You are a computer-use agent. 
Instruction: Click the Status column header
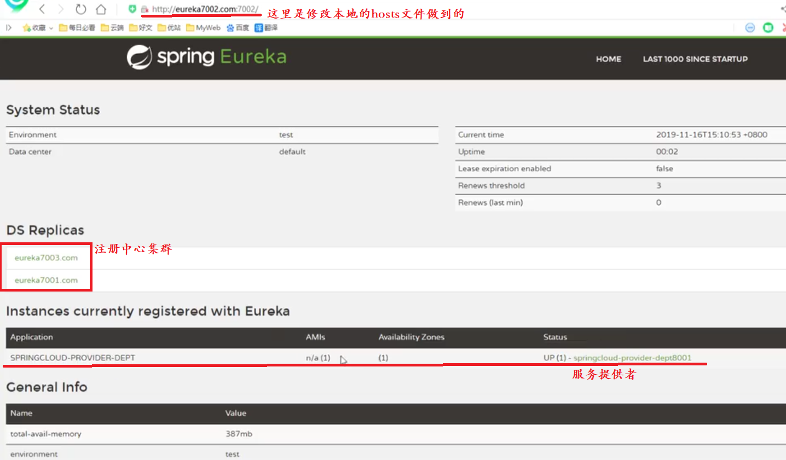pyautogui.click(x=555, y=337)
